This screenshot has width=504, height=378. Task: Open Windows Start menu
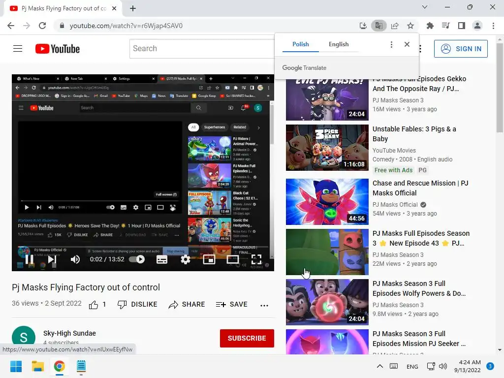pos(16,366)
